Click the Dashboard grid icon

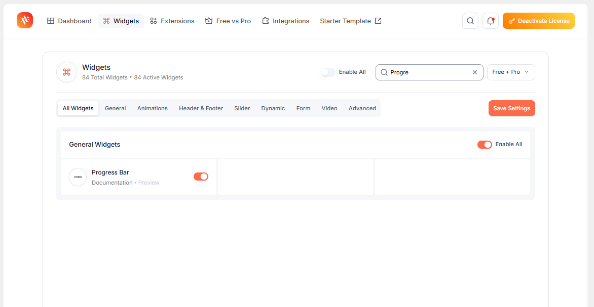51,21
